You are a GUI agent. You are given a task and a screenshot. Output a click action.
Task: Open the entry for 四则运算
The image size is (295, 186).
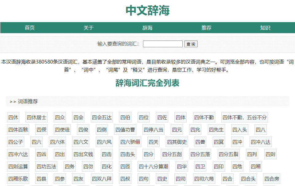(x=18, y=166)
